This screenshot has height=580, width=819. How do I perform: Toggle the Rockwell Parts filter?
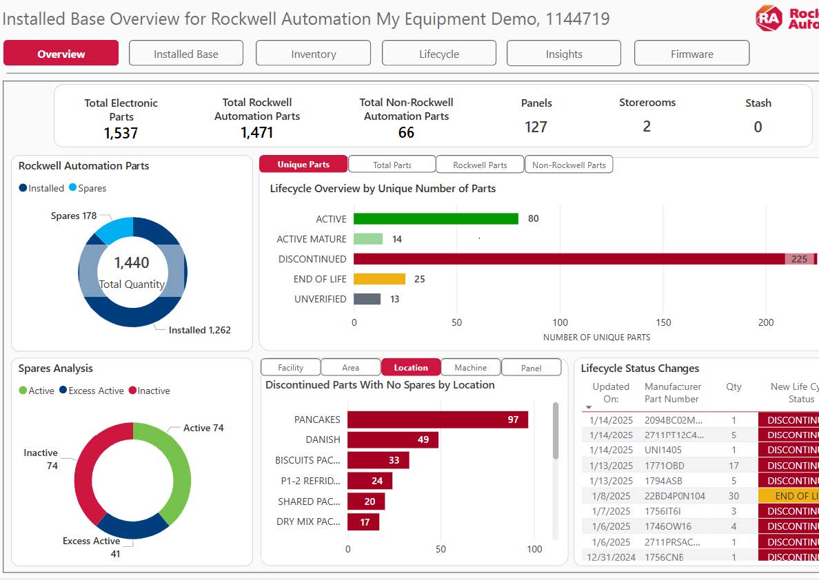point(480,165)
